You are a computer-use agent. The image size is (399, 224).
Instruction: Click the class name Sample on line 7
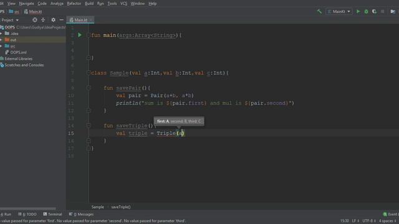click(x=119, y=73)
